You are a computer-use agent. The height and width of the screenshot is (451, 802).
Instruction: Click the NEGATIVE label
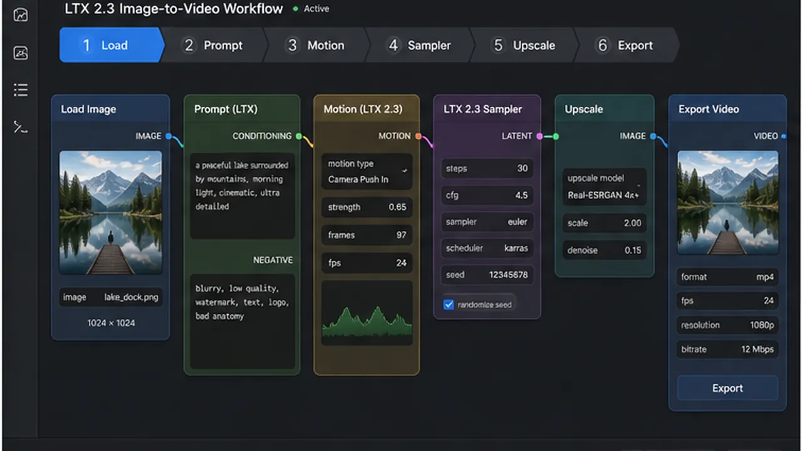pos(273,260)
